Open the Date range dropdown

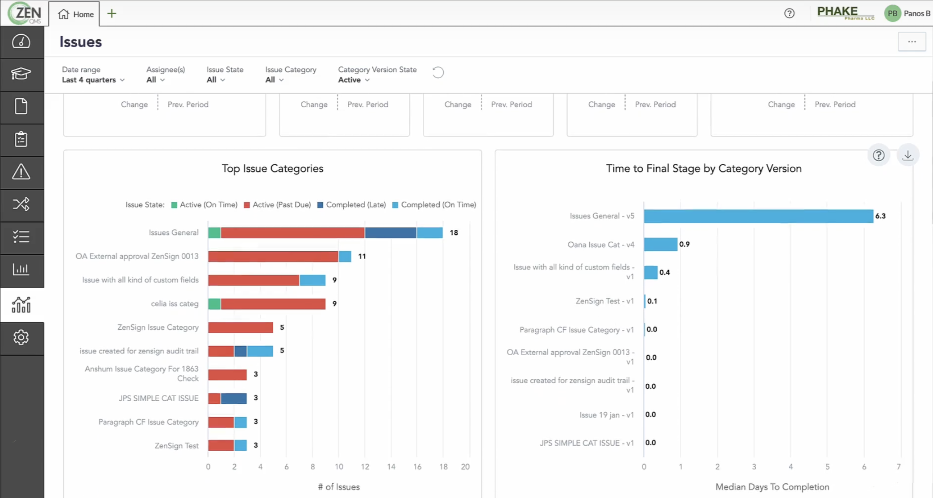[92, 79]
